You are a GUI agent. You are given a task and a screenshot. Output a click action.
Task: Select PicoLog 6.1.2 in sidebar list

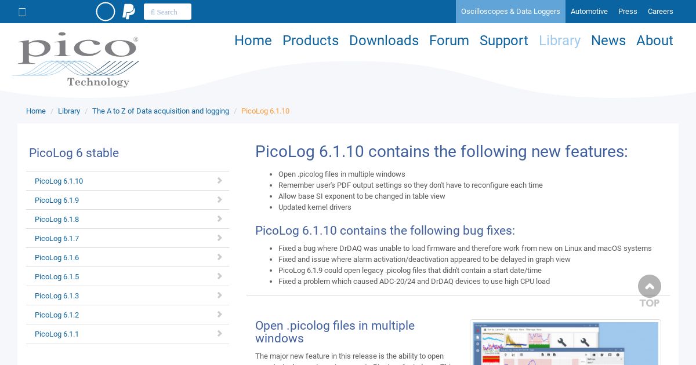pos(128,315)
